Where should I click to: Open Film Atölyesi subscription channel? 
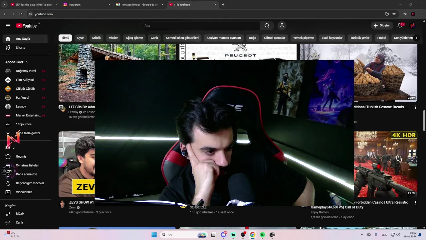pos(25,80)
